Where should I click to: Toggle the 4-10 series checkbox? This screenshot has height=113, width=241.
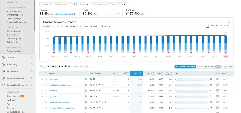(x=53, y=26)
